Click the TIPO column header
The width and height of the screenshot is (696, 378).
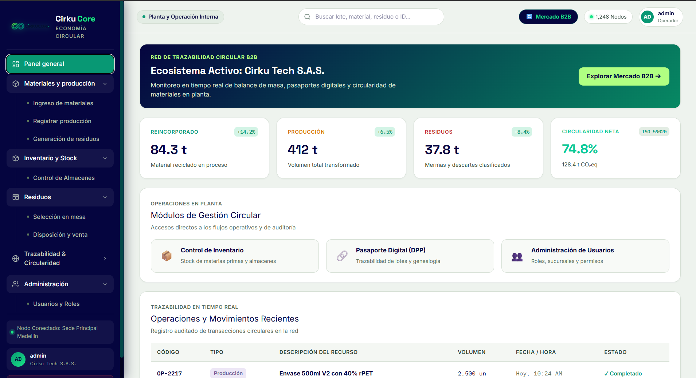[217, 352]
